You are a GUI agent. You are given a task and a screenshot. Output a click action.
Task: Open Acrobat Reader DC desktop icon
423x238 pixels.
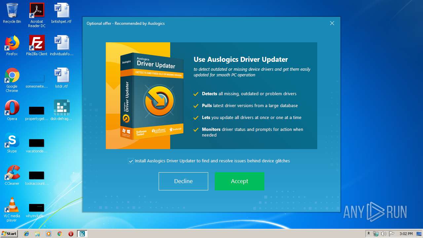click(x=37, y=15)
